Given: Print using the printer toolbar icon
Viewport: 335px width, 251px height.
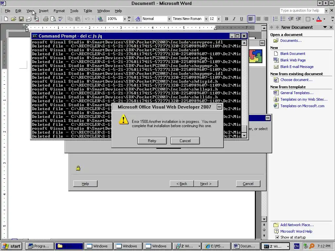Looking at the screenshot, I should (45, 19).
